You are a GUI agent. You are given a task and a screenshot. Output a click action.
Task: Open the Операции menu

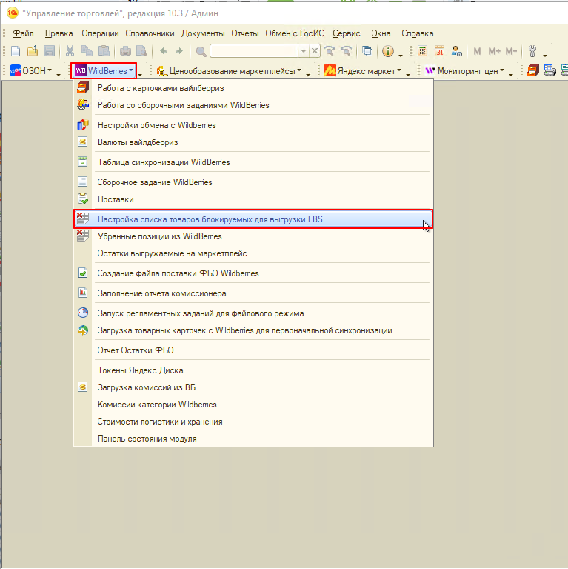(100, 33)
